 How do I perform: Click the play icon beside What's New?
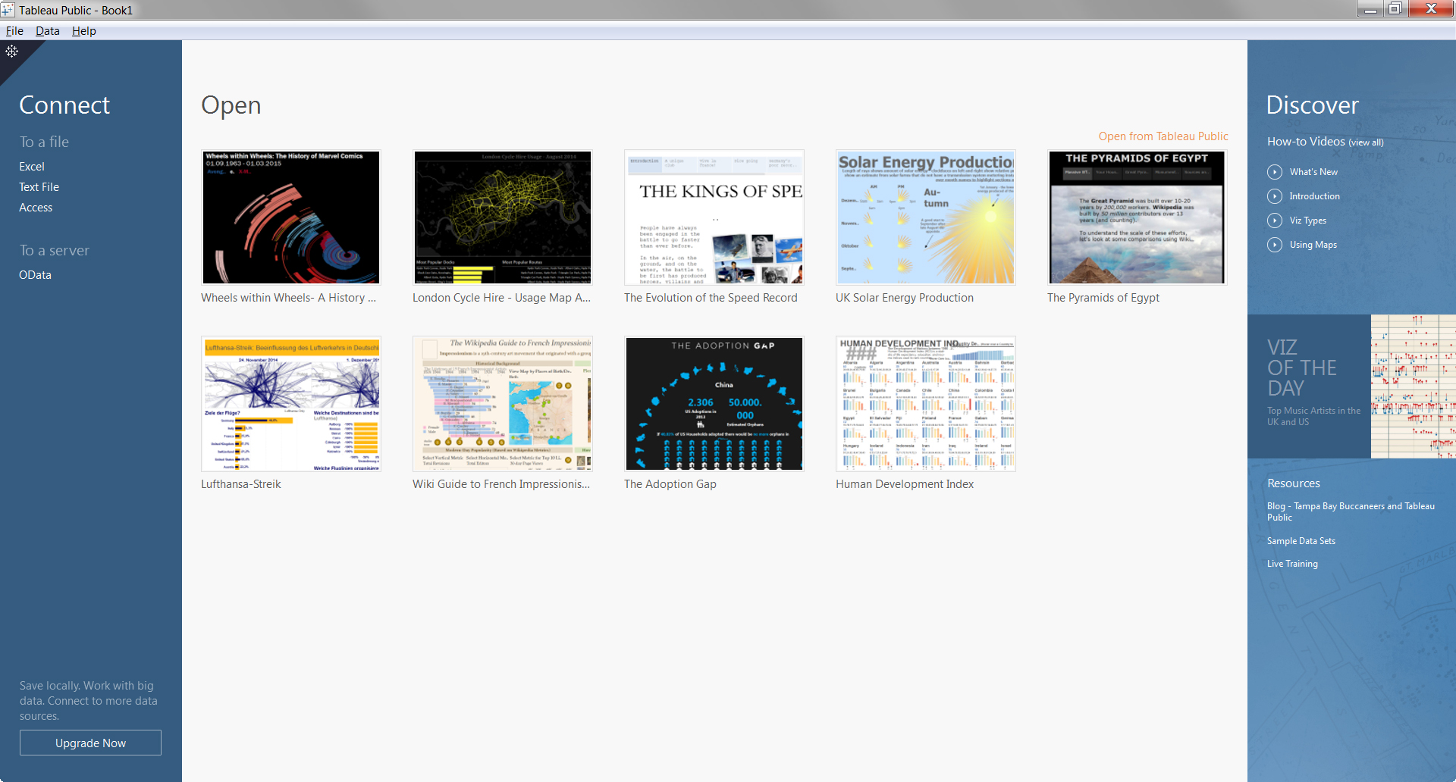(x=1275, y=172)
